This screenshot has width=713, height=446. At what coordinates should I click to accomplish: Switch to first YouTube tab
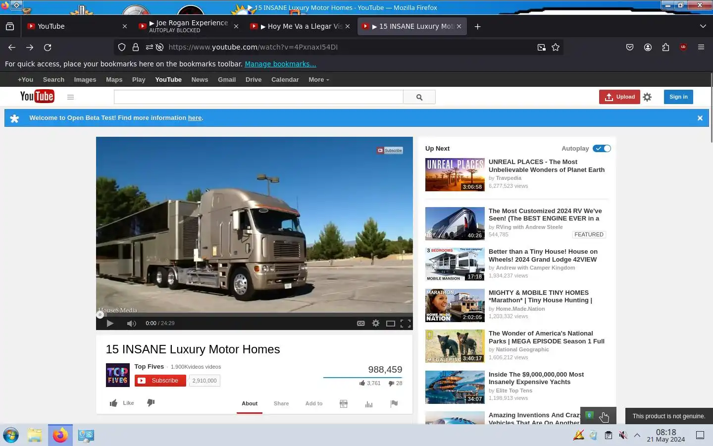(x=77, y=26)
